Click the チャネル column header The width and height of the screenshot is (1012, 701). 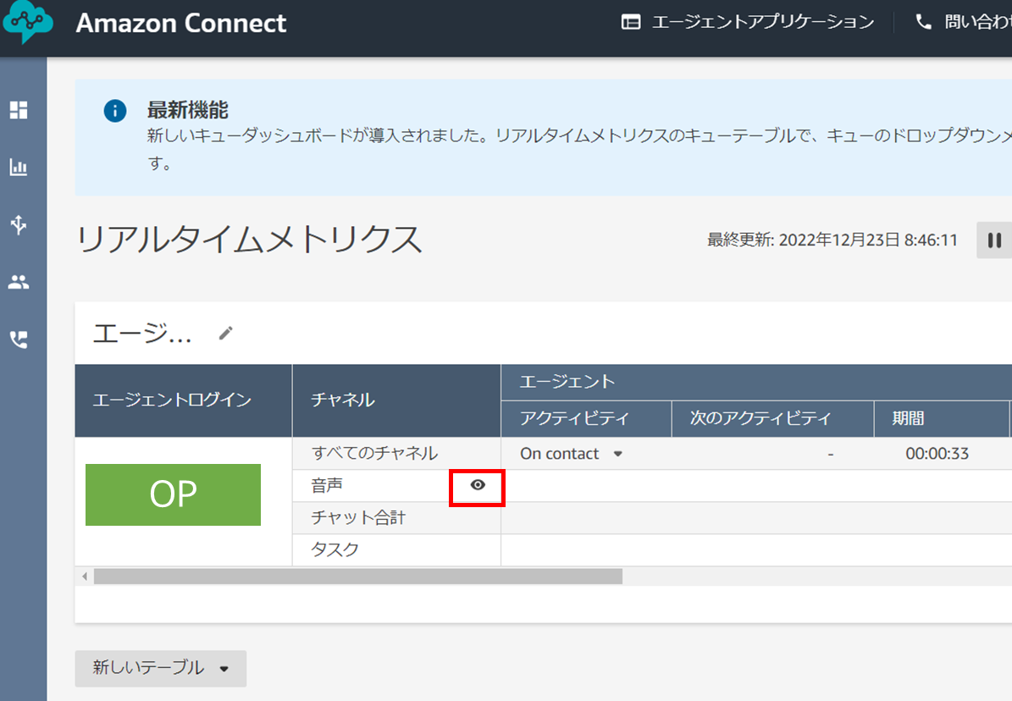(396, 400)
